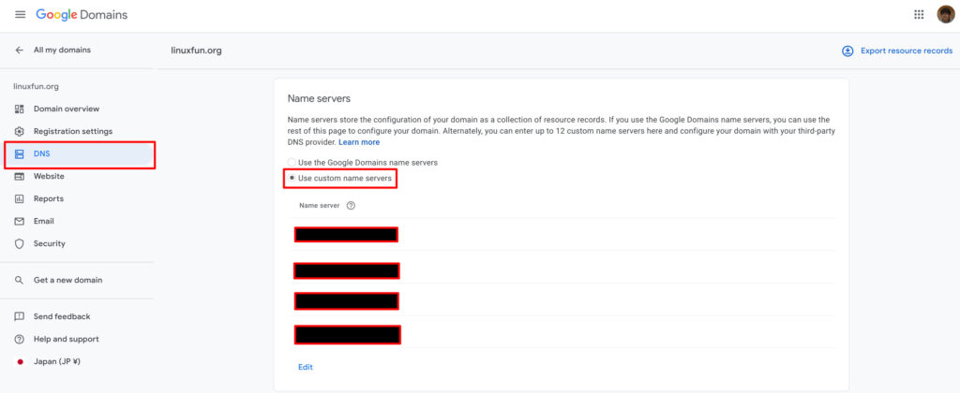Open the Learn more link
This screenshot has width=960, height=393.
359,142
